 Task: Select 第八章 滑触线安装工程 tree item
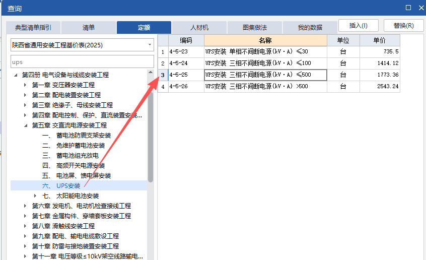coord(63,226)
